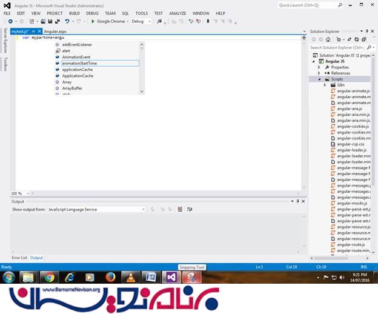Open the ANALYZE menu
378x314 pixels.
click(x=177, y=13)
